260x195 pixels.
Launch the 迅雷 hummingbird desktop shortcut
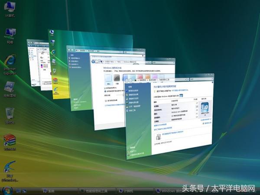[10, 171]
